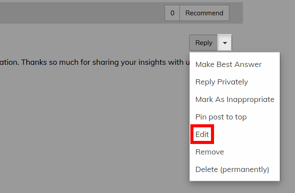Click the Reply button
The image size is (295, 193).
[204, 43]
